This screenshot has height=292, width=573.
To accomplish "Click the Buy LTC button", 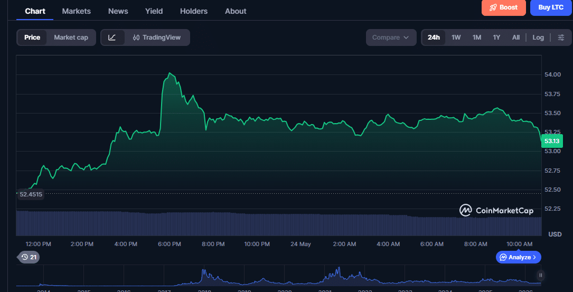I will [551, 7].
